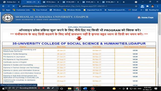Click VIEW for PG Diploma in Yog Education
The image size is (161, 91).
click(135, 59)
